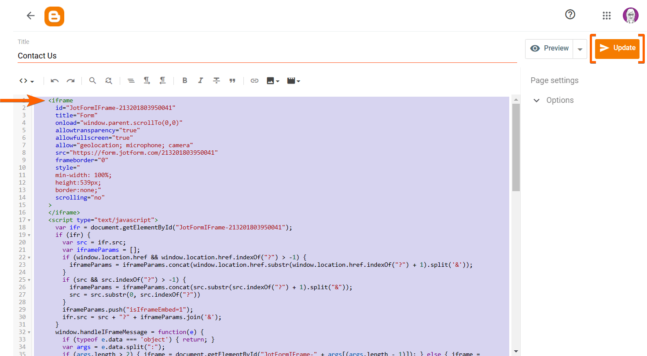Click the "var src = ifr.src;" line
The height and width of the screenshot is (356, 647).
pos(94,243)
